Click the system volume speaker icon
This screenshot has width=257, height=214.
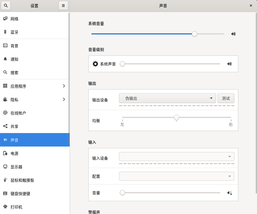(233, 34)
